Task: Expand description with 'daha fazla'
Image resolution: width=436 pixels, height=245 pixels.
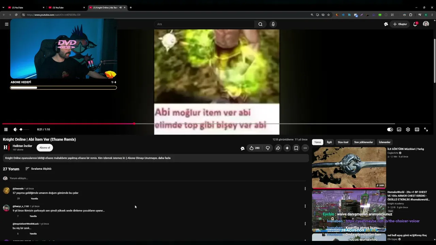Action: [165, 158]
